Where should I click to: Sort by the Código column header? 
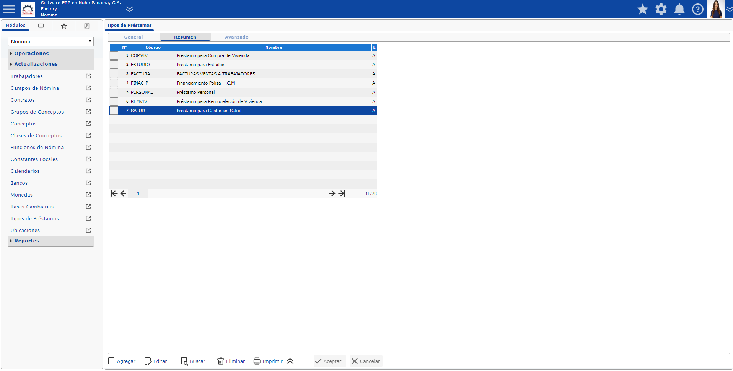tap(153, 47)
